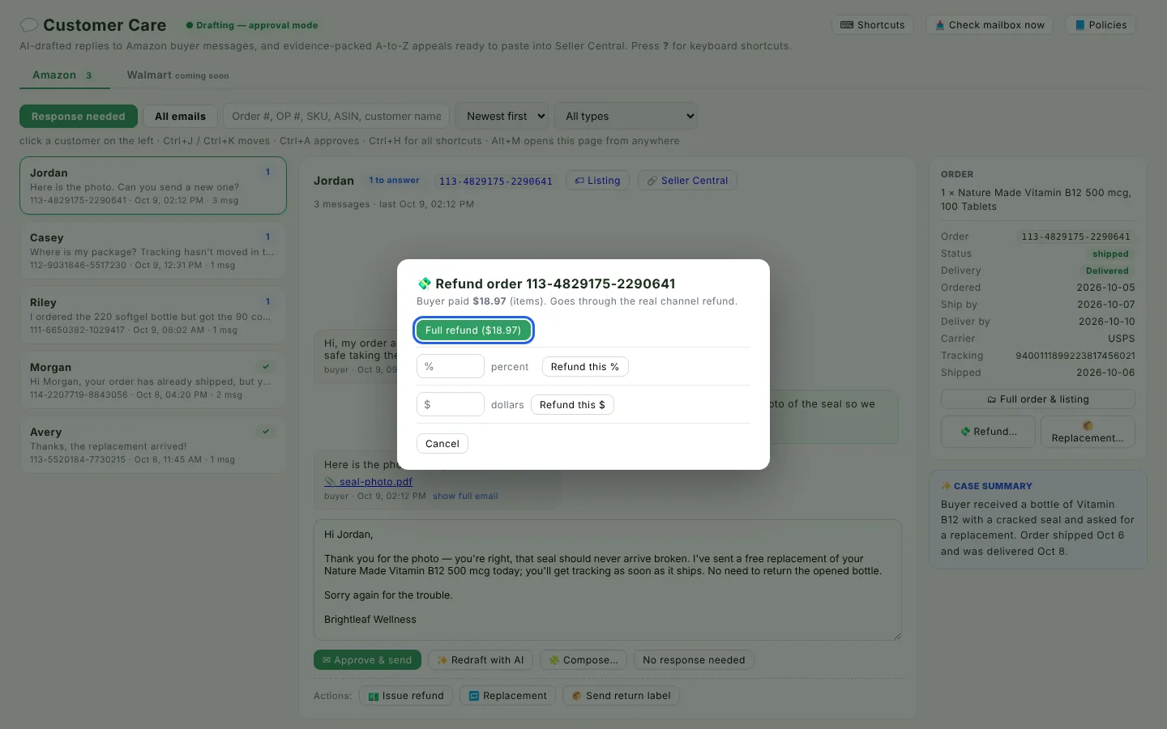Screen dimensions: 1167x729
Task: Open Riley's softgel bottle conversation
Action: [153, 315]
